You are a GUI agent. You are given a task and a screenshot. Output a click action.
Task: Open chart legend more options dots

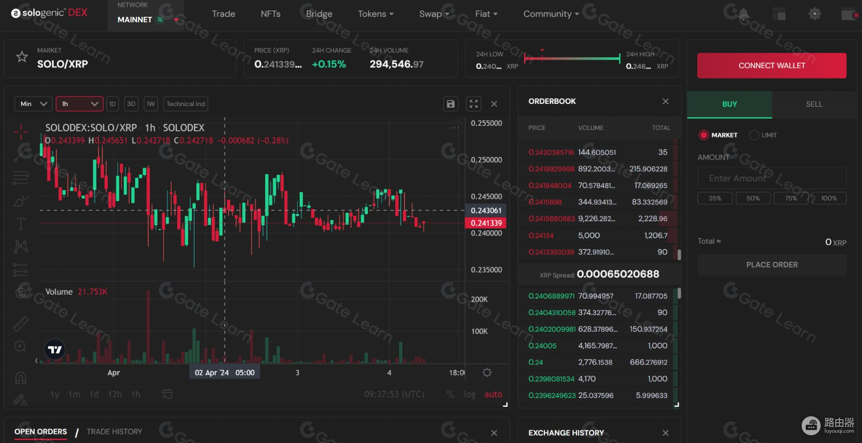[x=455, y=128]
